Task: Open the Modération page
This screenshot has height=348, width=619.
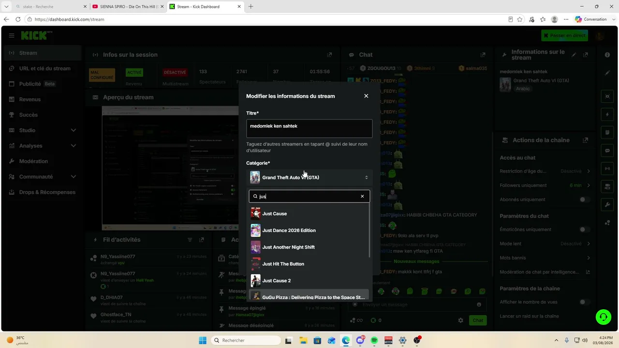Action: pos(42,161)
